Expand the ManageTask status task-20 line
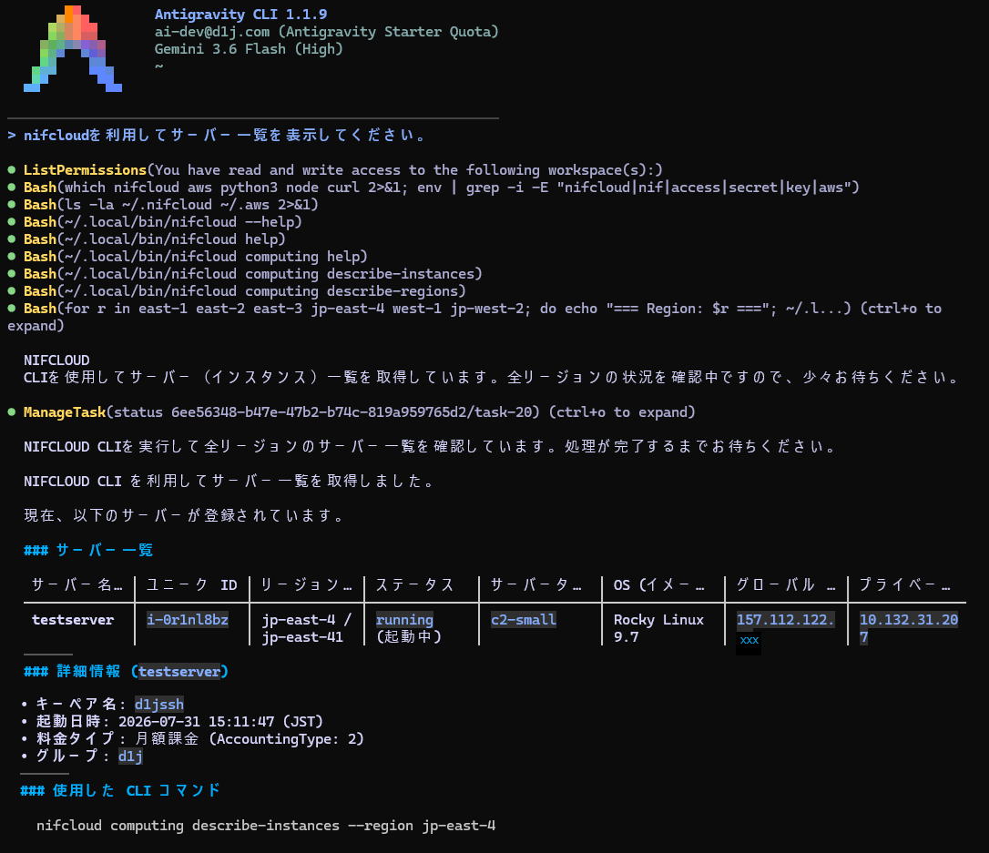Viewport: 989px width, 853px height. 360,412
